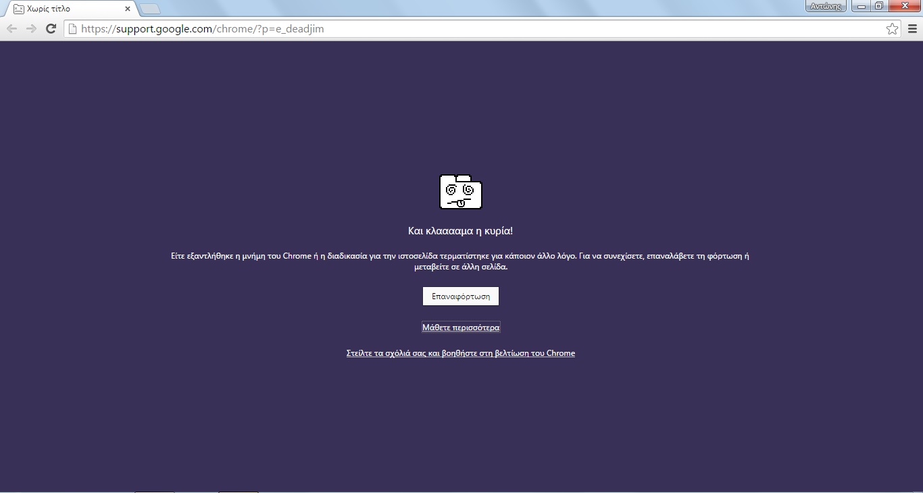Image resolution: width=923 pixels, height=493 pixels.
Task: Open the 'Στείλτε τα σχόλιά σας' feedback link
Action: (461, 353)
